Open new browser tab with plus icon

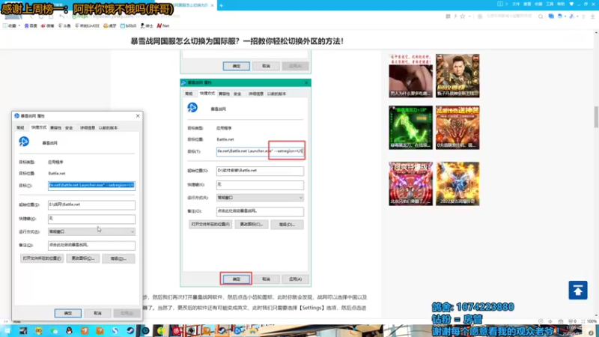tap(221, 5)
